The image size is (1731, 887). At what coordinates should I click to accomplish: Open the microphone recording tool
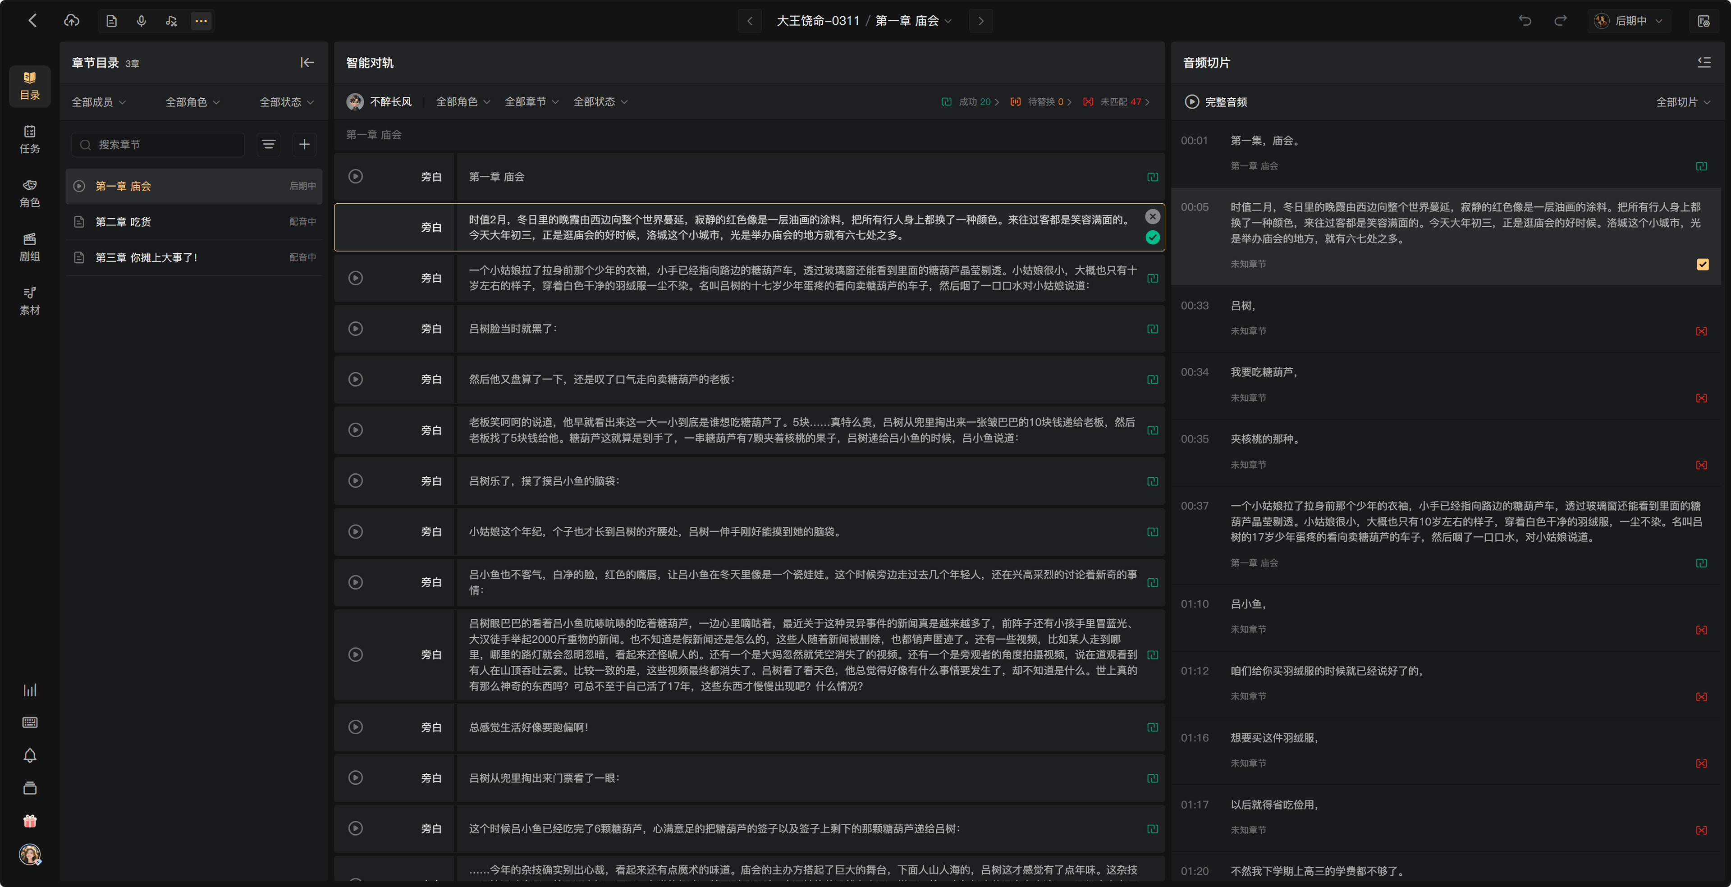pos(141,21)
